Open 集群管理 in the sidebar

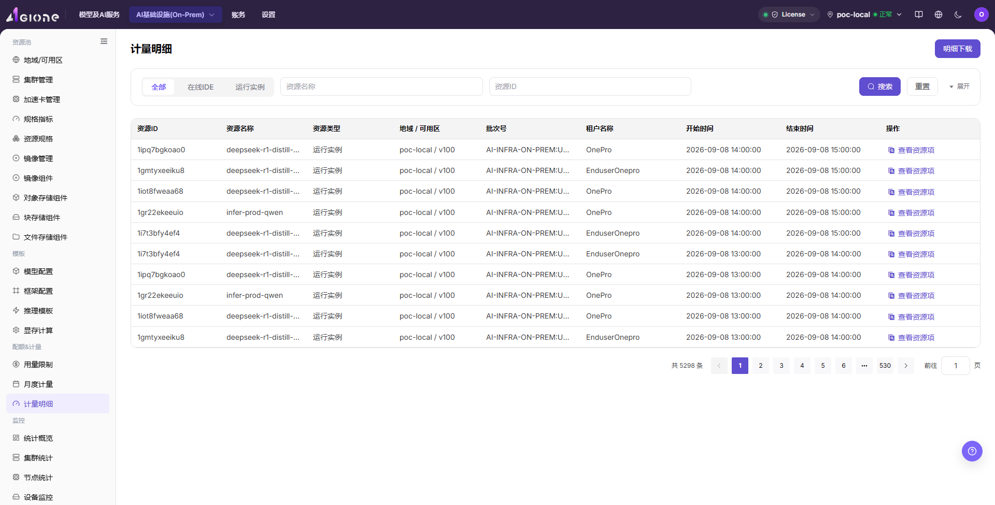click(58, 80)
